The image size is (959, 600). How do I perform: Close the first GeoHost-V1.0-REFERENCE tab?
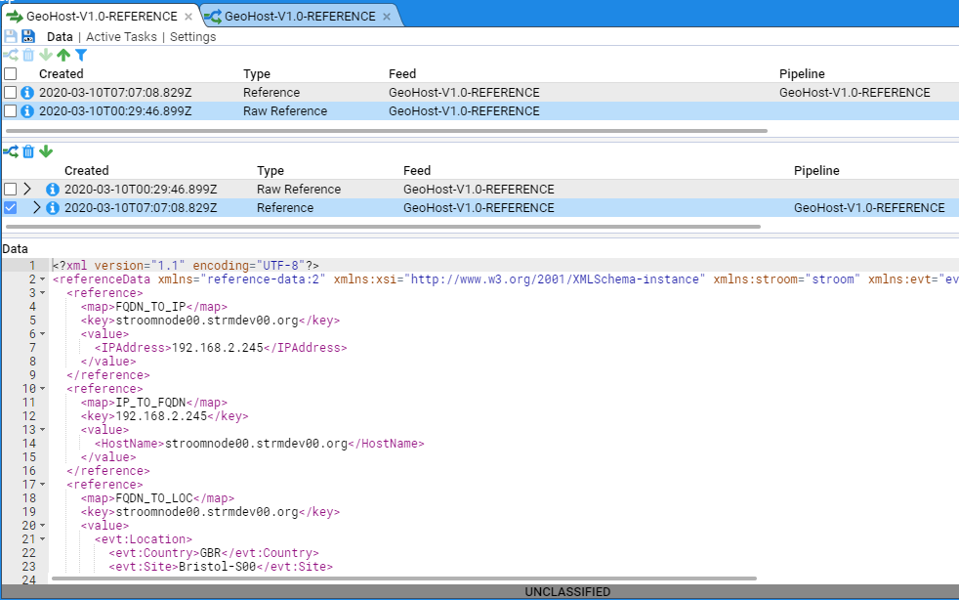pyautogui.click(x=188, y=17)
